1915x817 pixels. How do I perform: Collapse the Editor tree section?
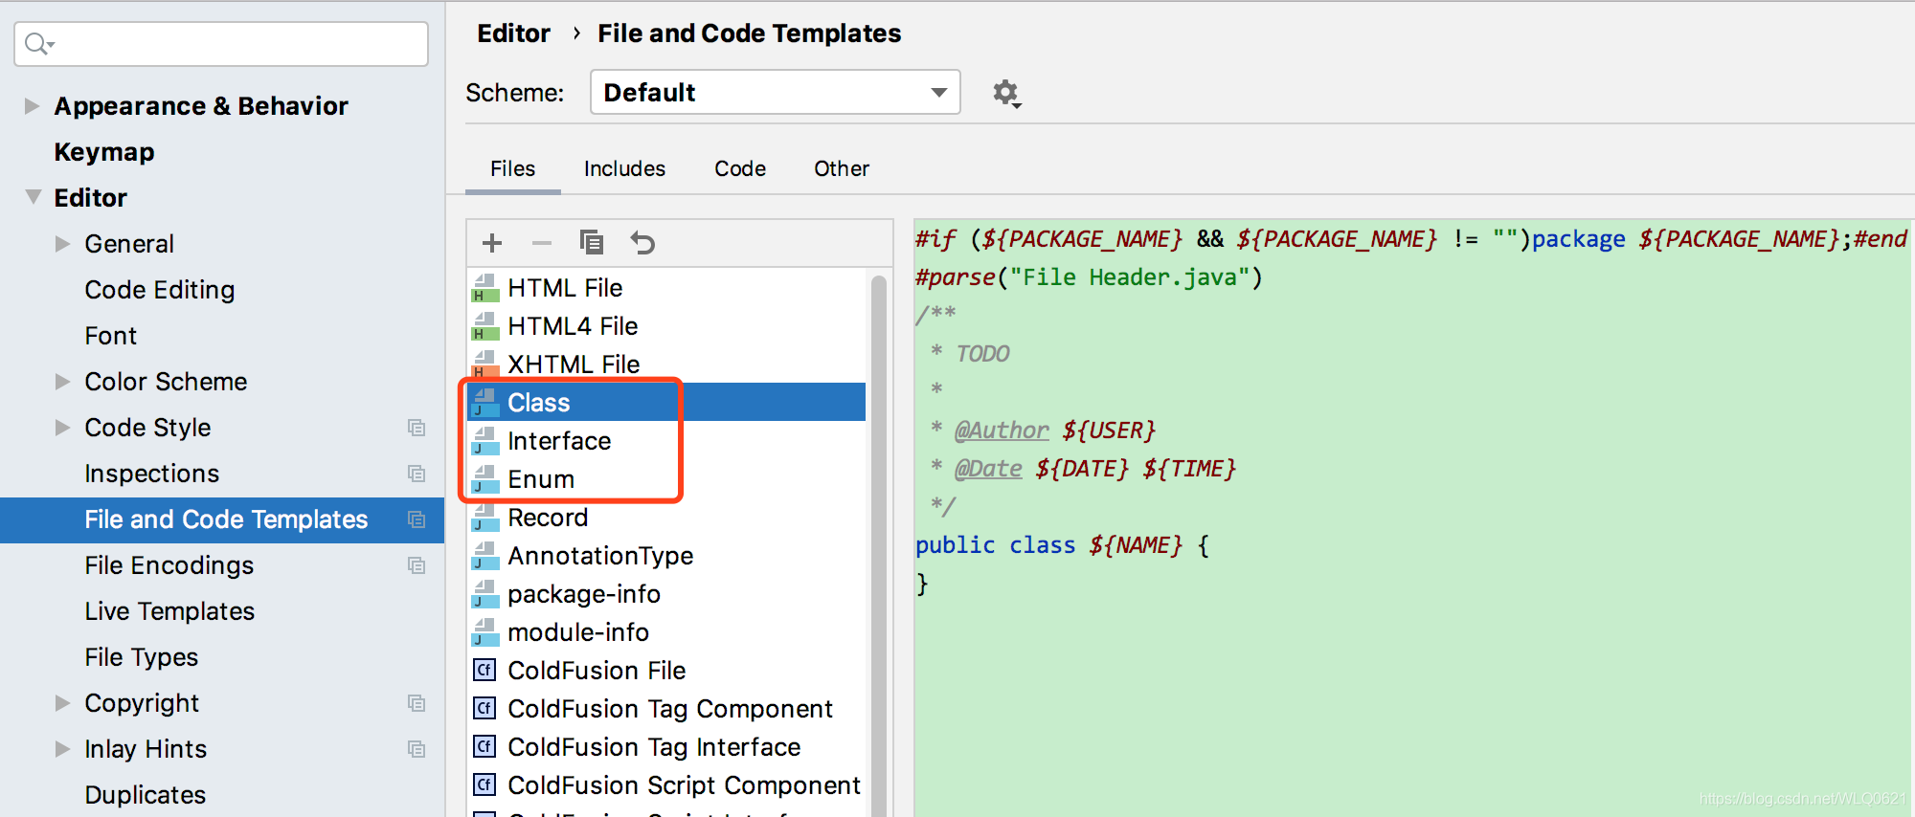click(x=34, y=197)
